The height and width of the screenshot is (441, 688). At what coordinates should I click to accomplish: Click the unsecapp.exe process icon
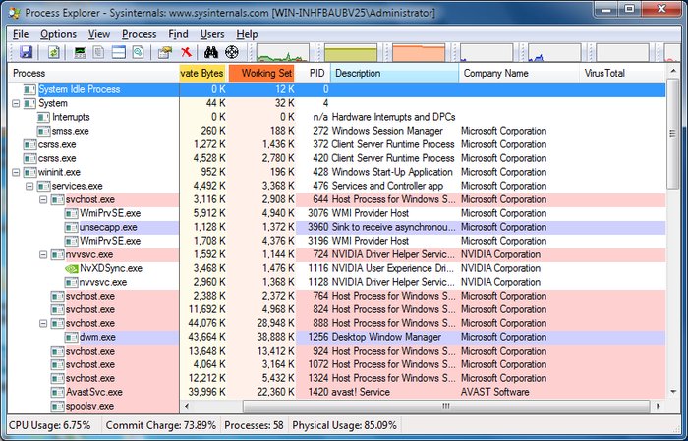coord(72,227)
